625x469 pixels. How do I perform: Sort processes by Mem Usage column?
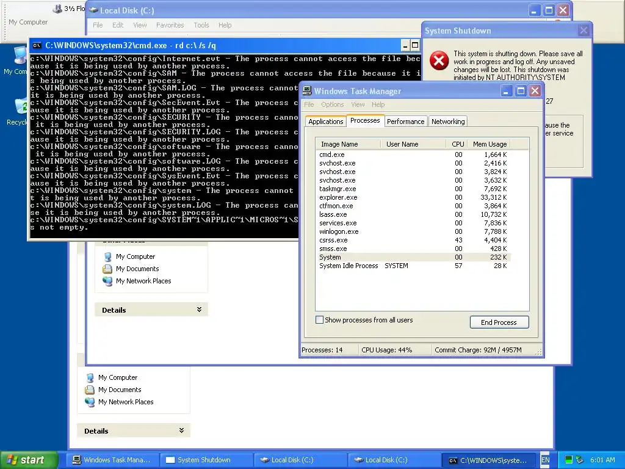click(488, 144)
